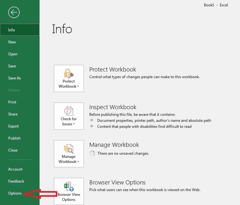The height and width of the screenshot is (205, 240).
Task: Click the large Info page title
Action: pyautogui.click(x=62, y=29)
